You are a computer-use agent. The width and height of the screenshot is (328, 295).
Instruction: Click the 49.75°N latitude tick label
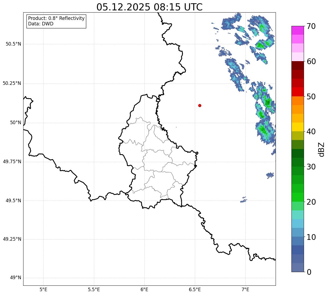coord(12,162)
